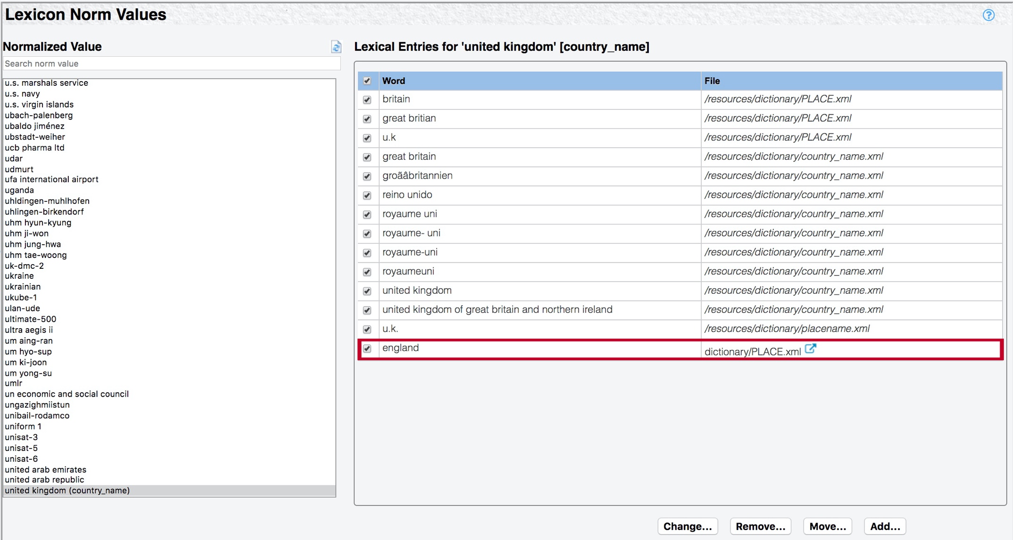The image size is (1013, 540).
Task: Toggle checkbox for 'royaumeuni' entry
Action: tap(367, 272)
